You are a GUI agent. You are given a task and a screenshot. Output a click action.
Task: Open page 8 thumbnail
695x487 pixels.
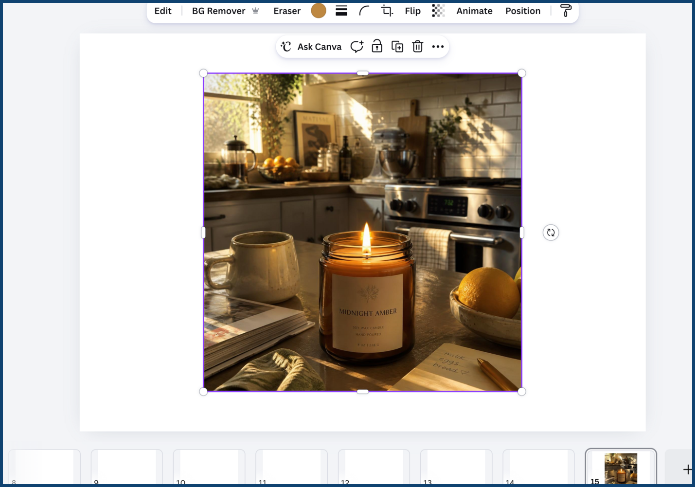44,468
